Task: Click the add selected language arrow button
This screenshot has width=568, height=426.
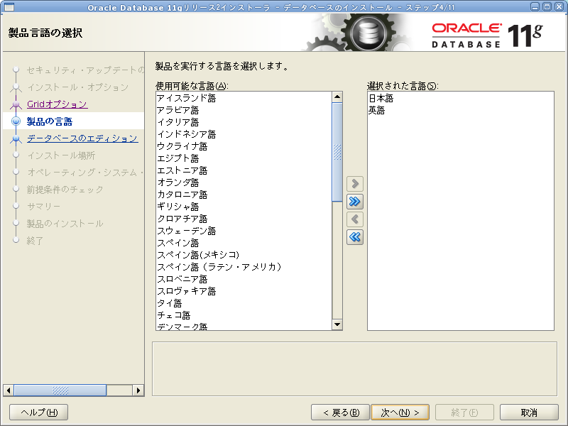Action: point(355,184)
